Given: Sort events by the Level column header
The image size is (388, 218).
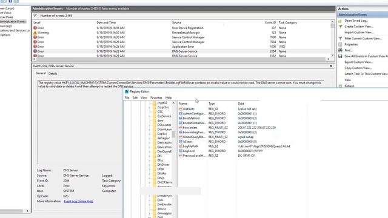Looking at the screenshot, I should tap(37, 22).
